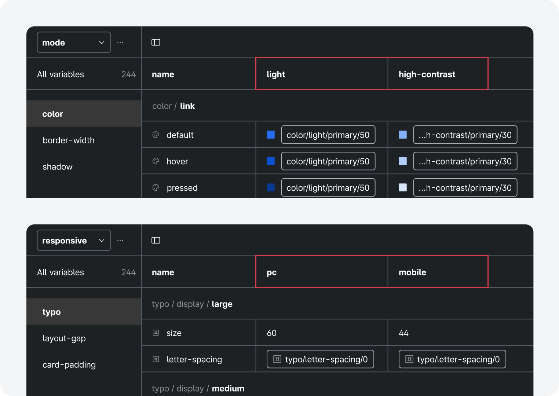Open the responsive collection dropdown
The height and width of the screenshot is (396, 559).
click(x=74, y=240)
